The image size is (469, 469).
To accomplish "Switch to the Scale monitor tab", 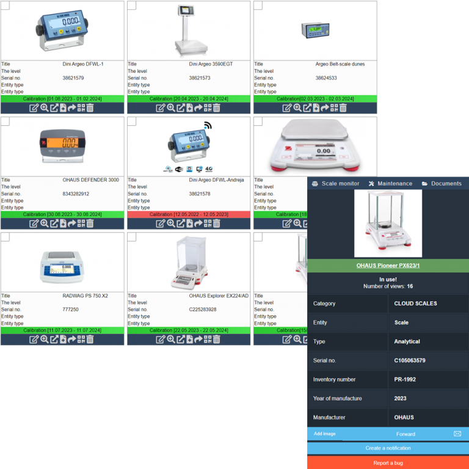I will pos(335,184).
